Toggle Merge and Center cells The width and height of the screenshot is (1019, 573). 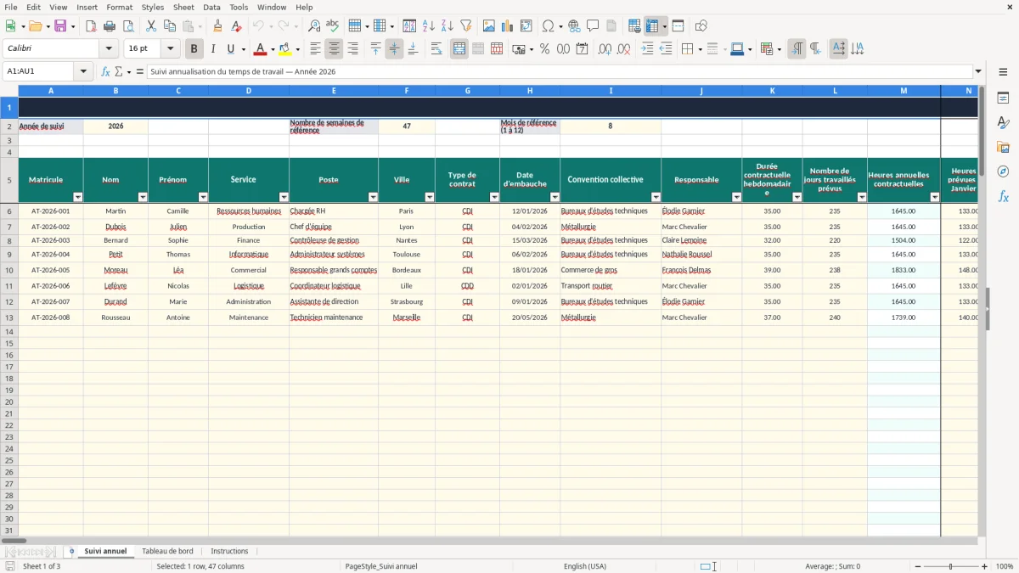459,49
